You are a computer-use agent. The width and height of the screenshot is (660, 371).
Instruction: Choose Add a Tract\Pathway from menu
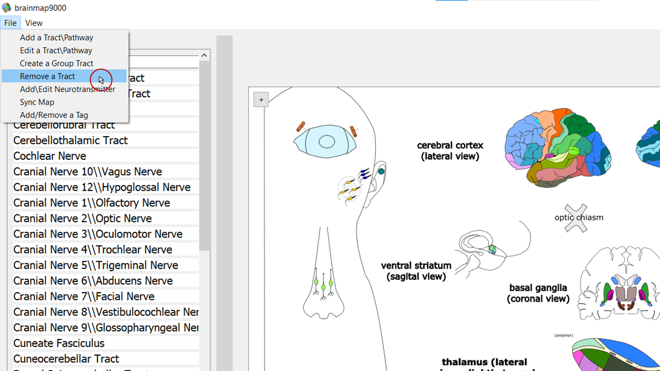click(x=56, y=38)
